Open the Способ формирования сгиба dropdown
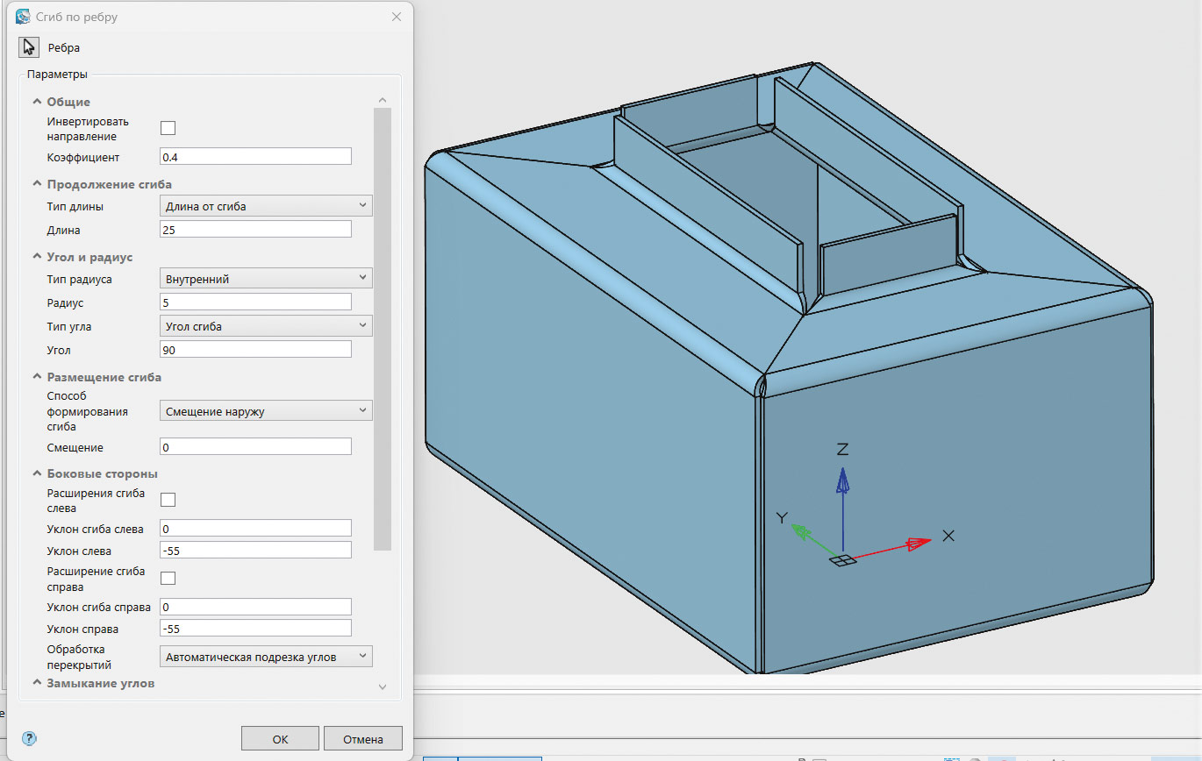Viewport: 1202px width, 761px height. pos(266,410)
